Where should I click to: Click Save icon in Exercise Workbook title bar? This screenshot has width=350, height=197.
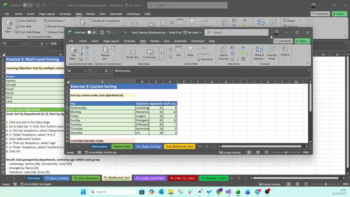point(102,32)
